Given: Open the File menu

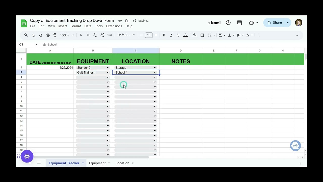Looking at the screenshot, I should (33, 26).
